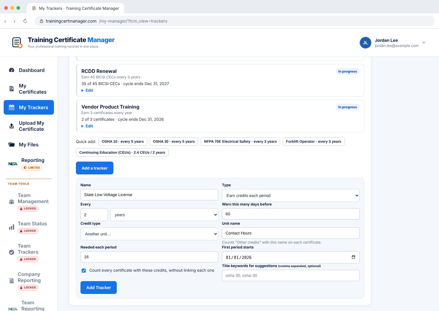
Task: Reload the page with refresh icon
Action: (25, 21)
